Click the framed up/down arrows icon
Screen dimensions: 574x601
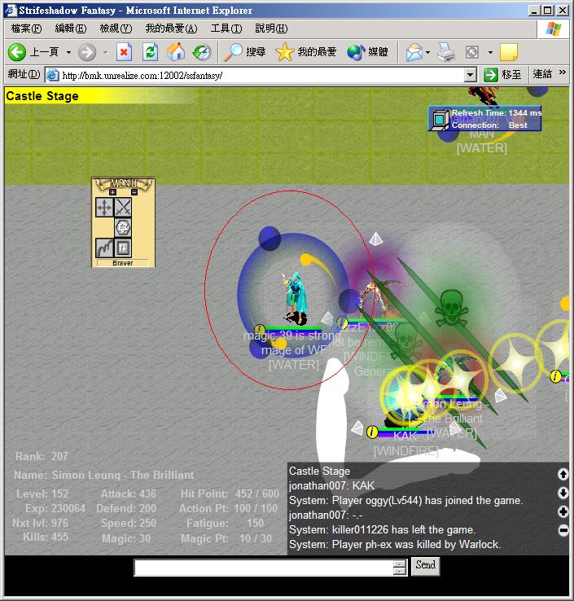pos(123,248)
